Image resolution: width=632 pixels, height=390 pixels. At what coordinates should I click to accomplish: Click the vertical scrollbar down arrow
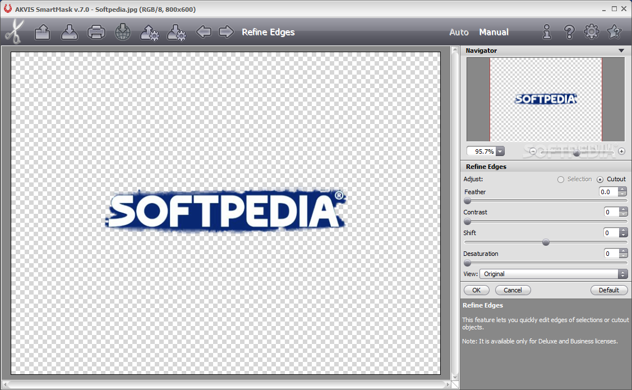455,378
